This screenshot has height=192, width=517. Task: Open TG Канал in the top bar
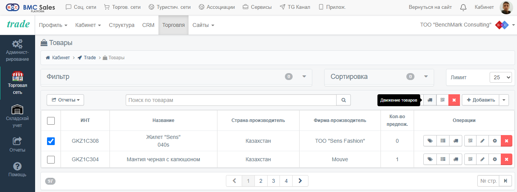coord(295,7)
